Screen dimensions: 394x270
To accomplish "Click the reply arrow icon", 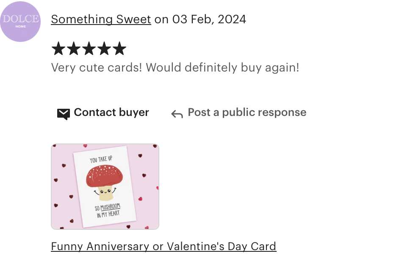I will [177, 114].
